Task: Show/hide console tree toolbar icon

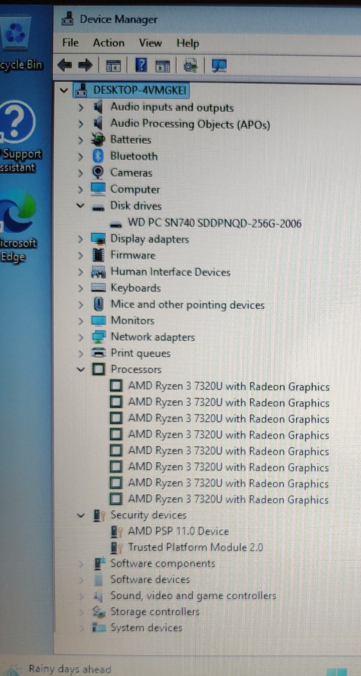Action: pos(113,66)
